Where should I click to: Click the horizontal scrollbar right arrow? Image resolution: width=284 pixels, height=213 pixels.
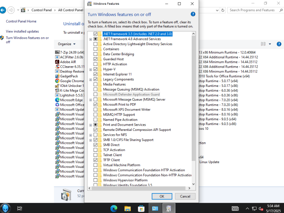coord(189,188)
